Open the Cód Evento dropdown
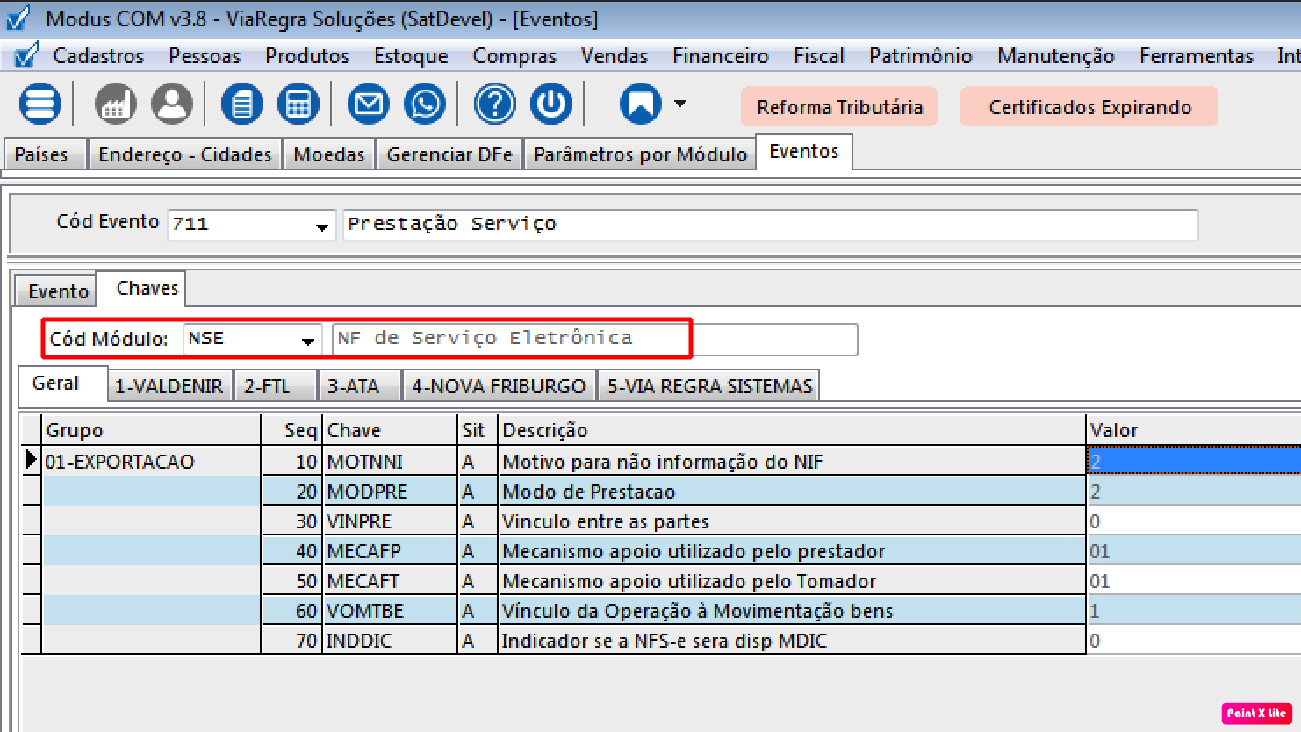Image resolution: width=1301 pixels, height=732 pixels. click(322, 226)
